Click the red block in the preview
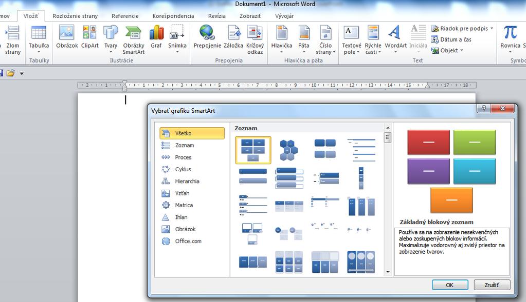Viewport: 526px width, 302px height. coord(428,142)
